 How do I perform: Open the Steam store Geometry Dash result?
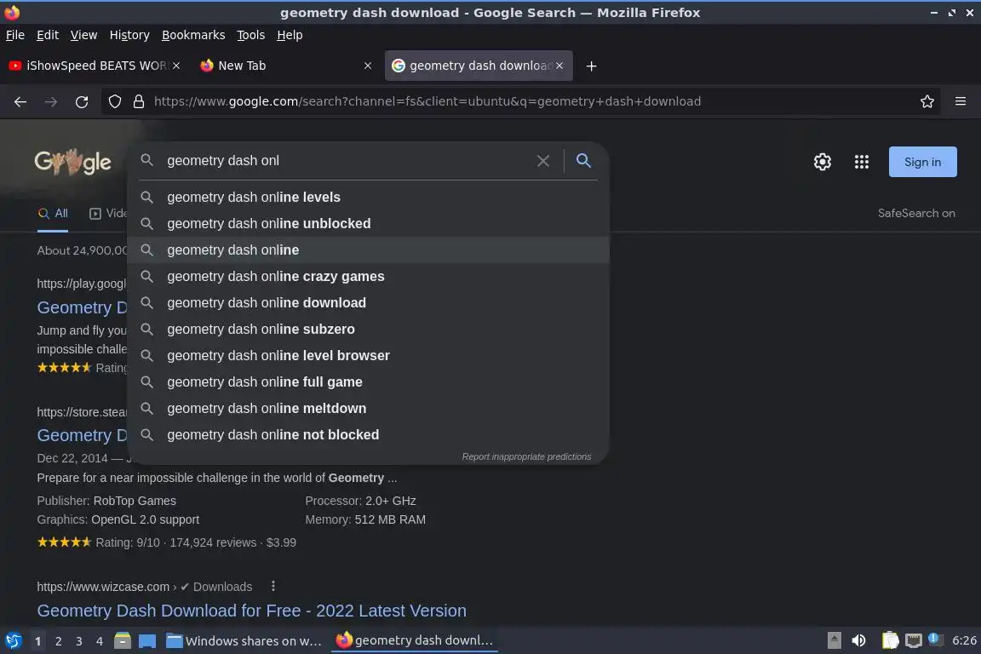tap(82, 435)
